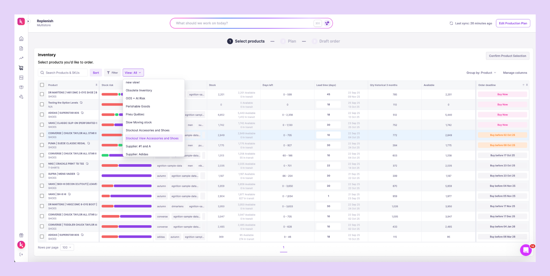Viewport: 550px width, 276px height.
Task: Select Stockout View Accessories and Shoes
Action: (x=154, y=138)
